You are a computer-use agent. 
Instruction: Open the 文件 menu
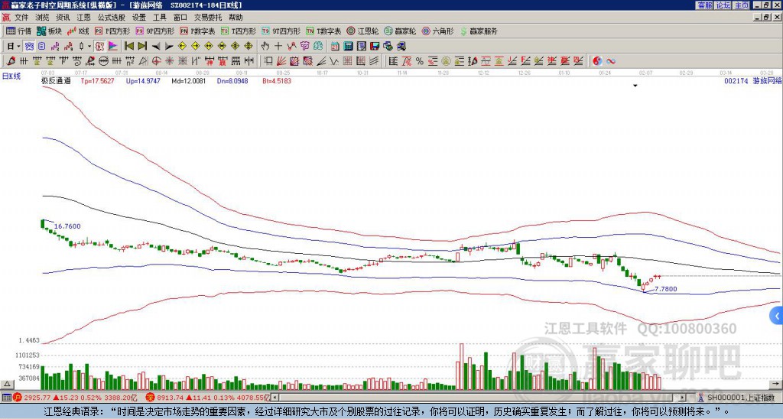click(21, 18)
